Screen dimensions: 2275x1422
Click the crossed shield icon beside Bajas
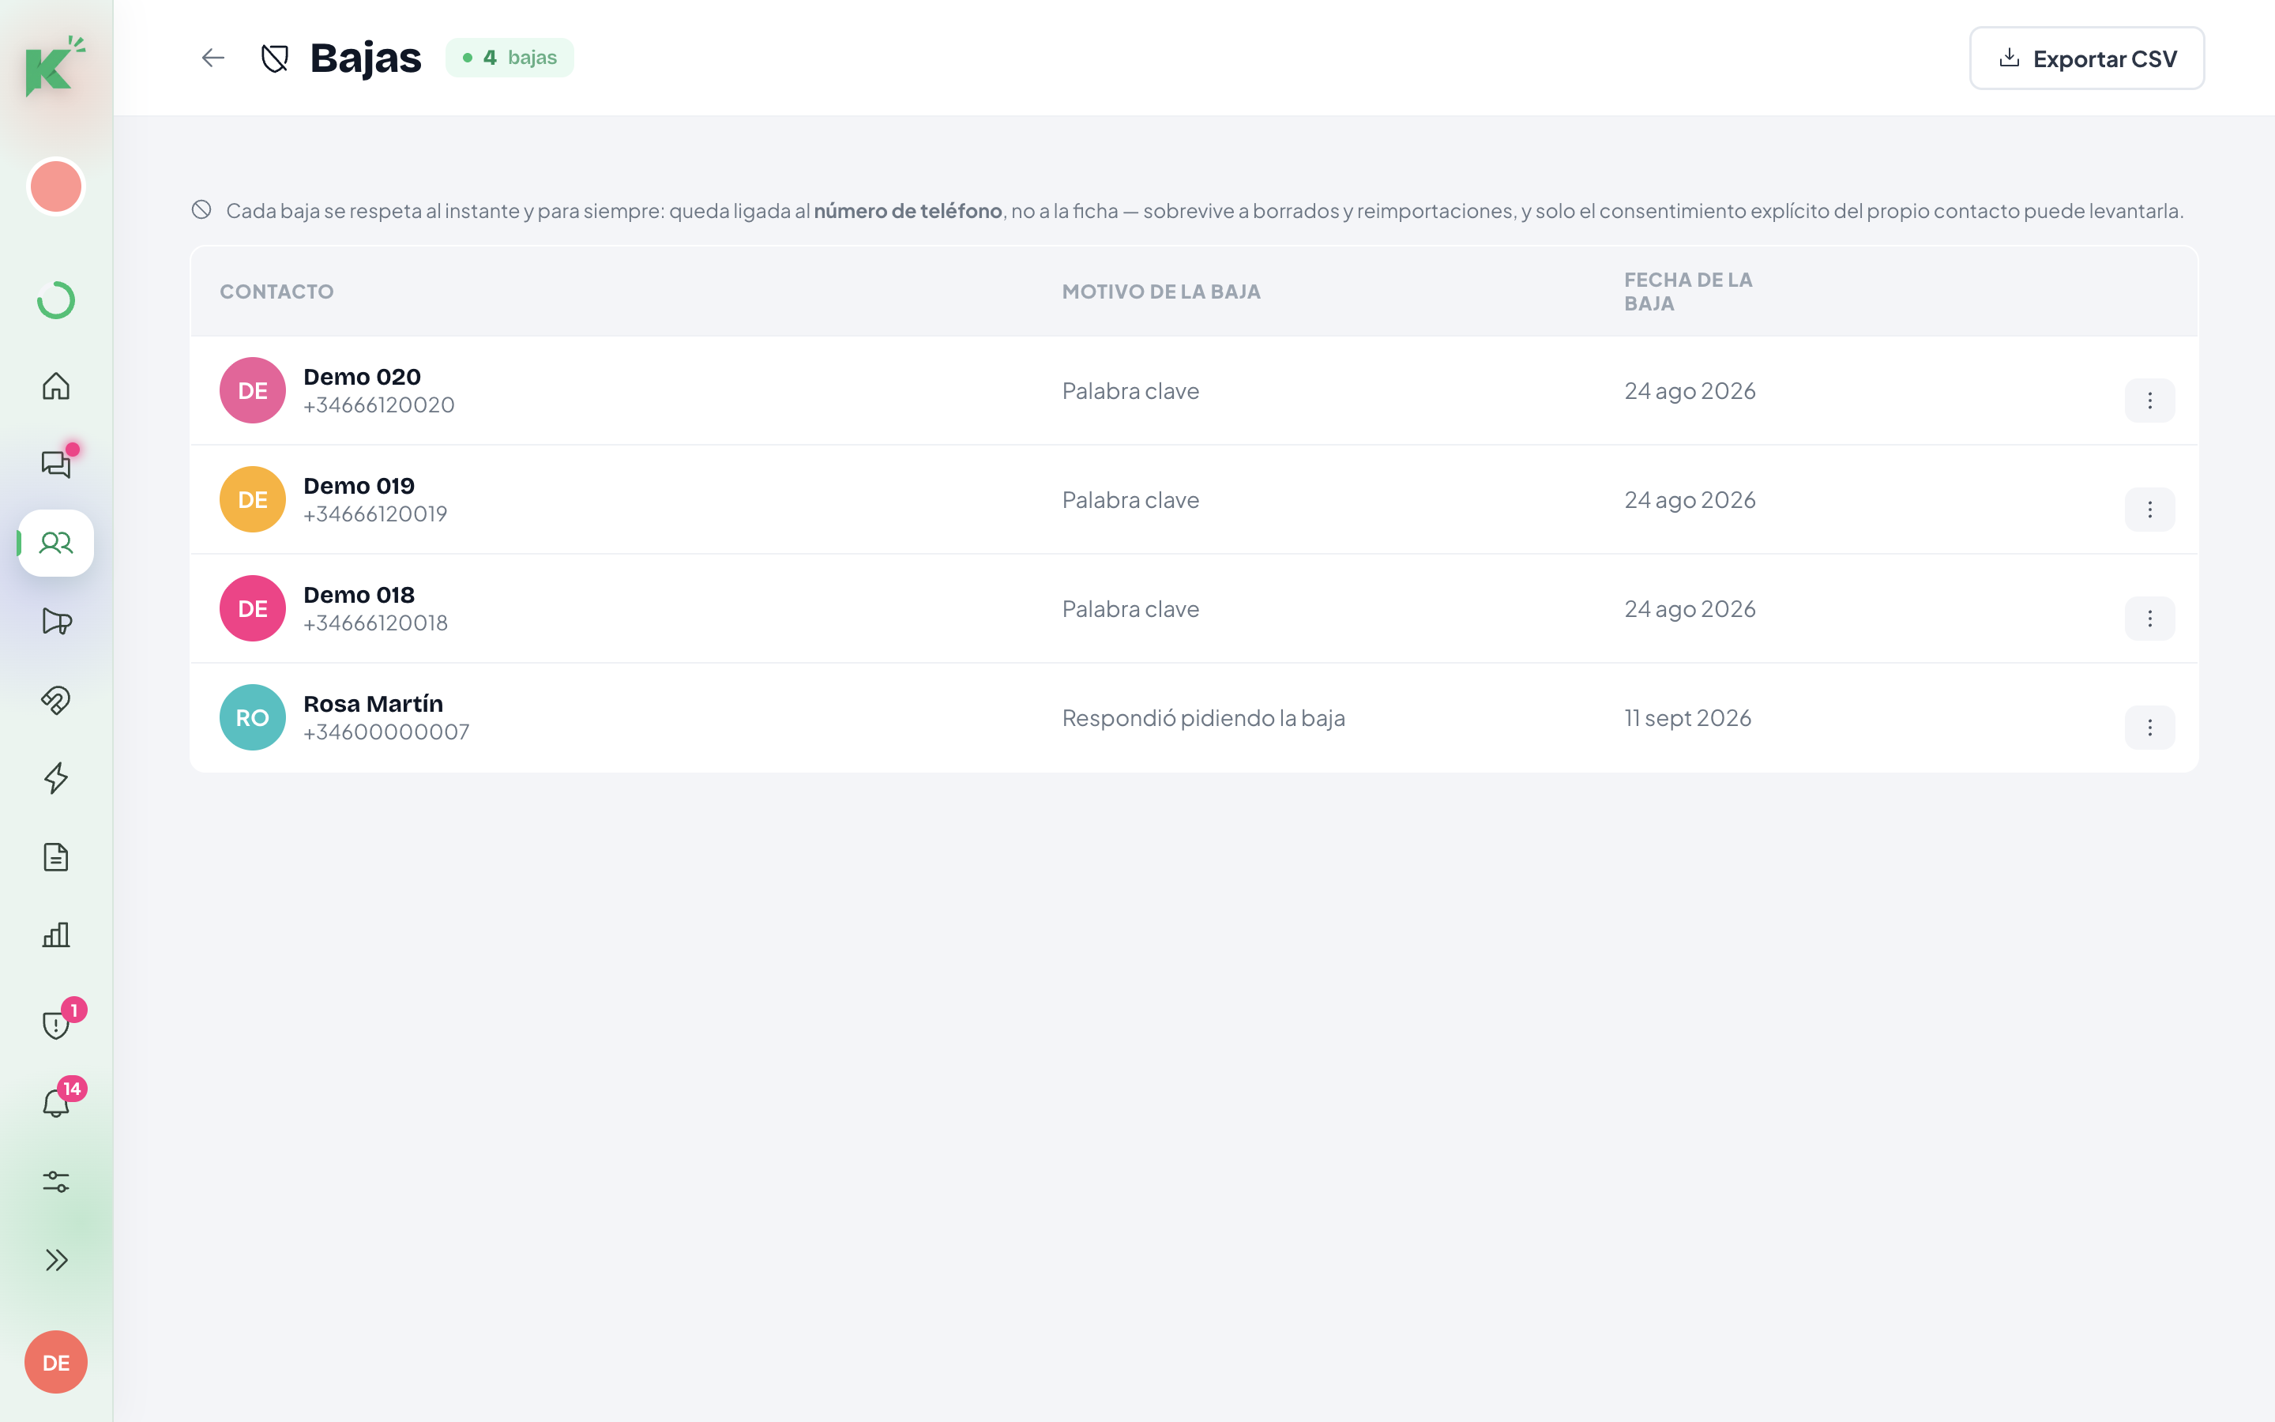pyautogui.click(x=275, y=58)
